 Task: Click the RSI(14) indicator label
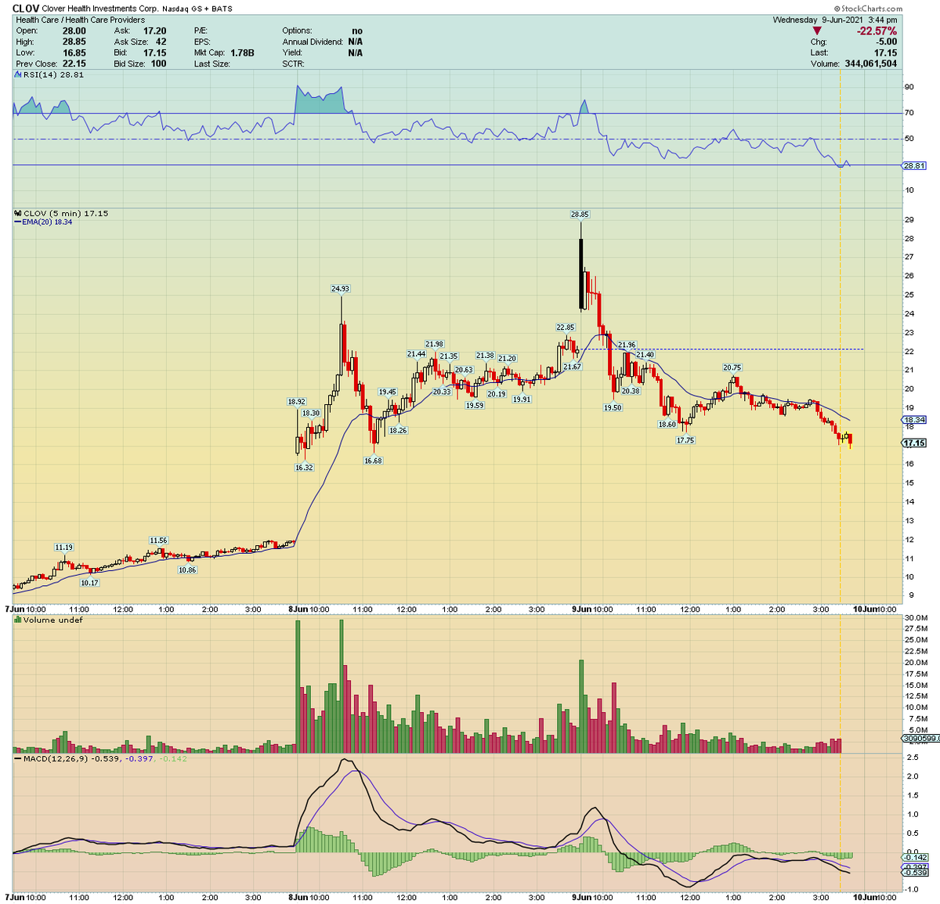[x=52, y=74]
